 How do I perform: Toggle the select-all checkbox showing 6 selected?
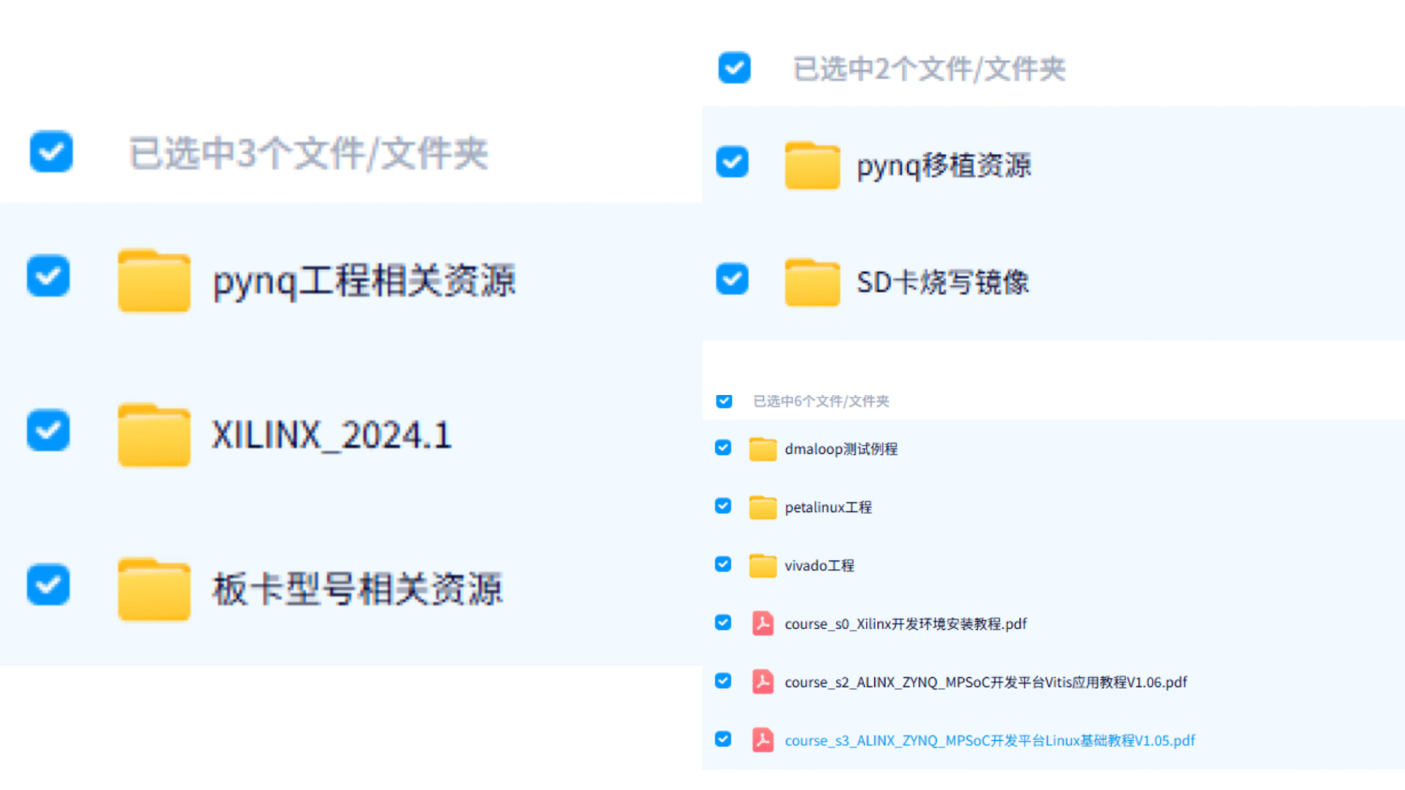724,400
